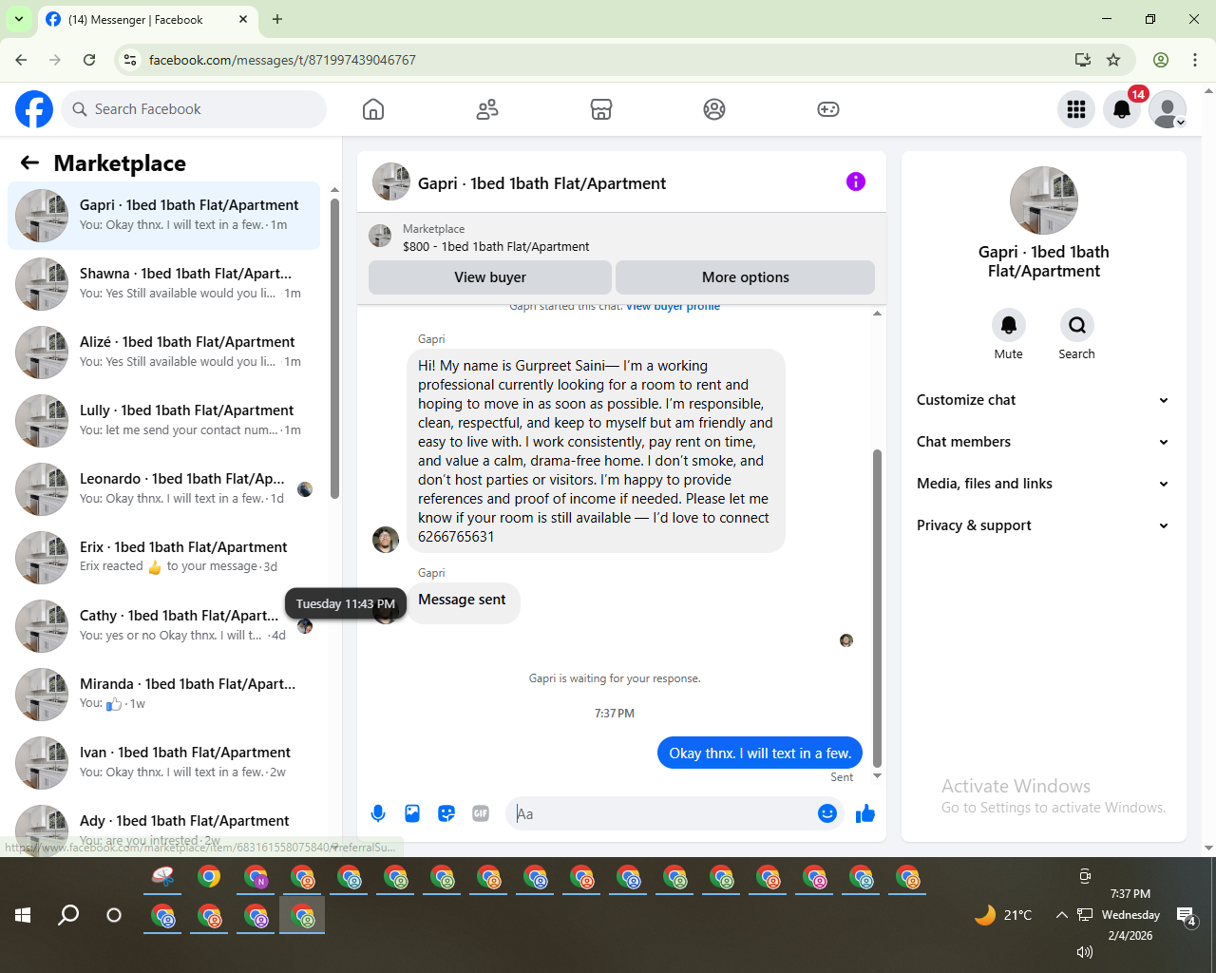Screen dimensions: 1216x973
Task: Open Chrome tab search dropdown arrow
Action: (19, 19)
